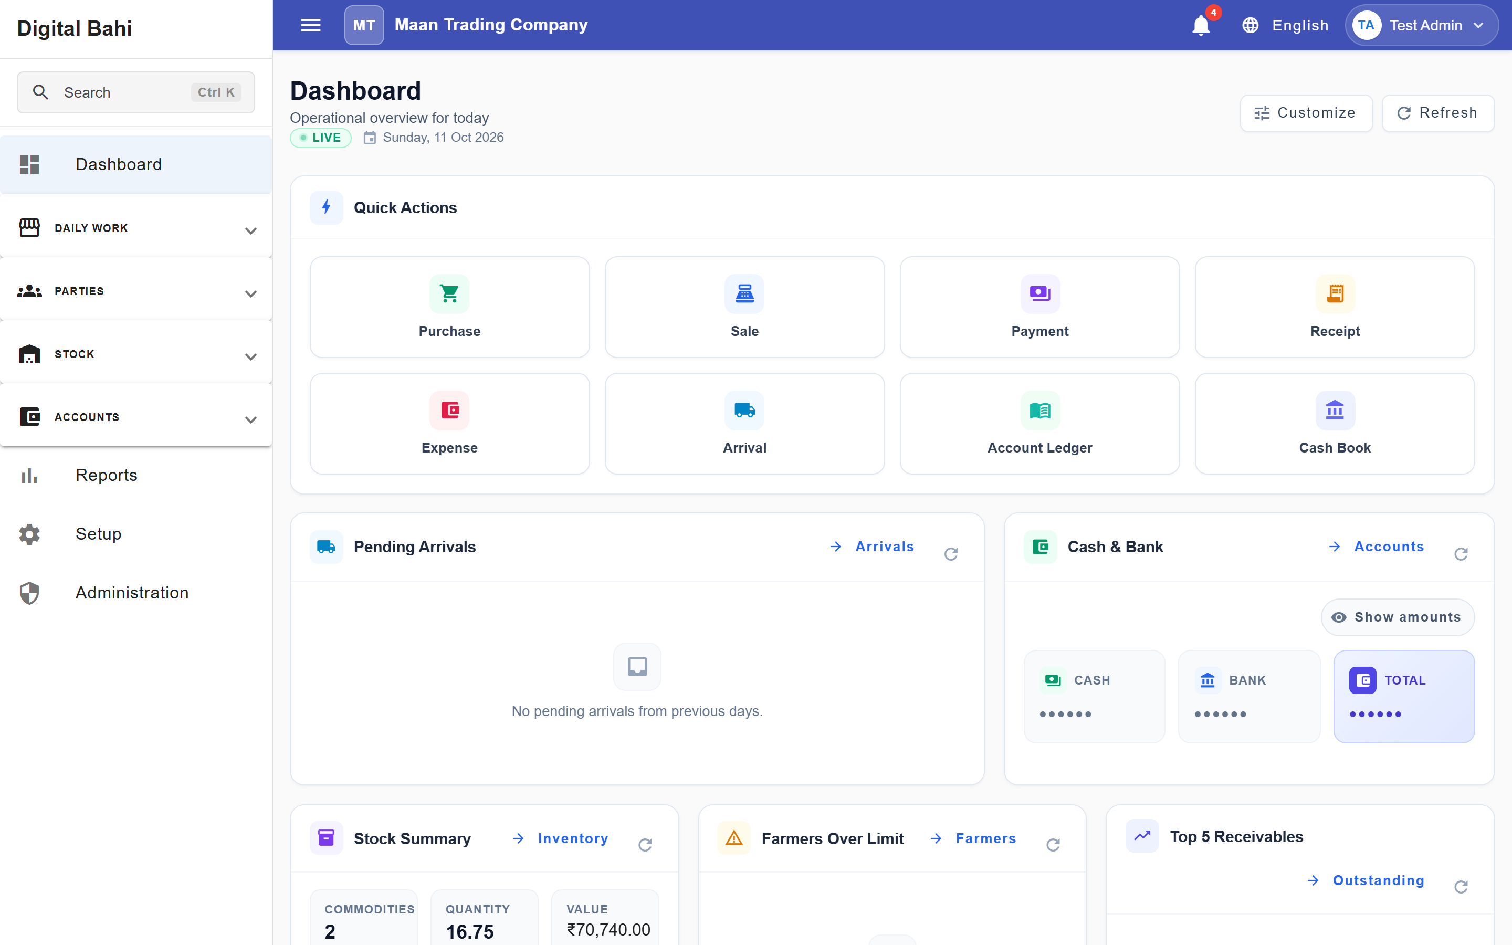Open the Receipt quick action
The height and width of the screenshot is (945, 1512).
coord(1335,307)
